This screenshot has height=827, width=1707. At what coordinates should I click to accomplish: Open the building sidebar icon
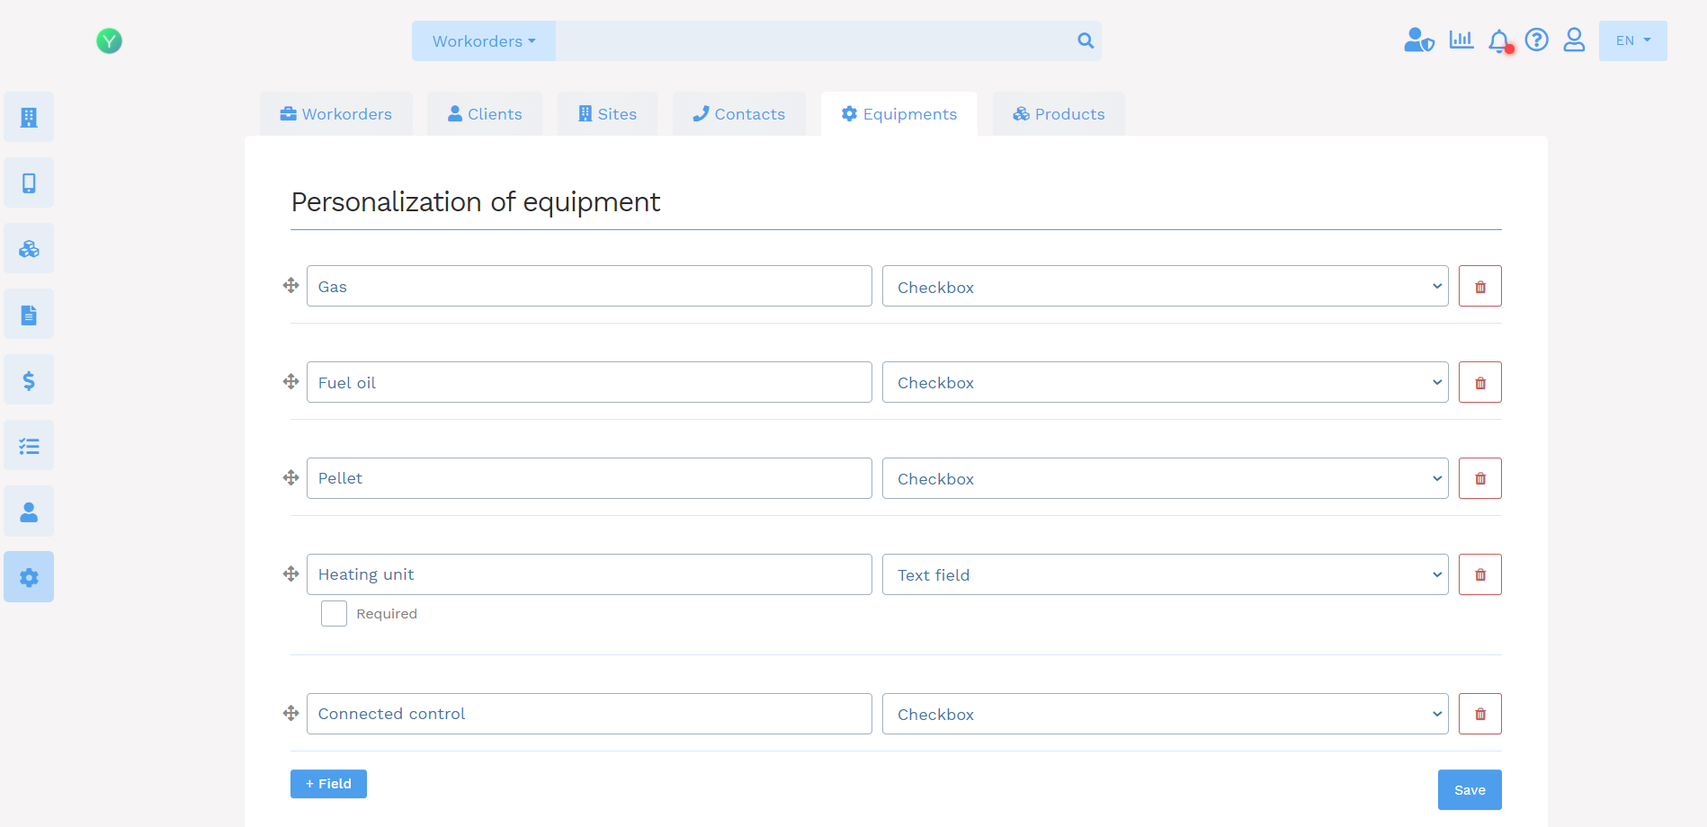29,117
